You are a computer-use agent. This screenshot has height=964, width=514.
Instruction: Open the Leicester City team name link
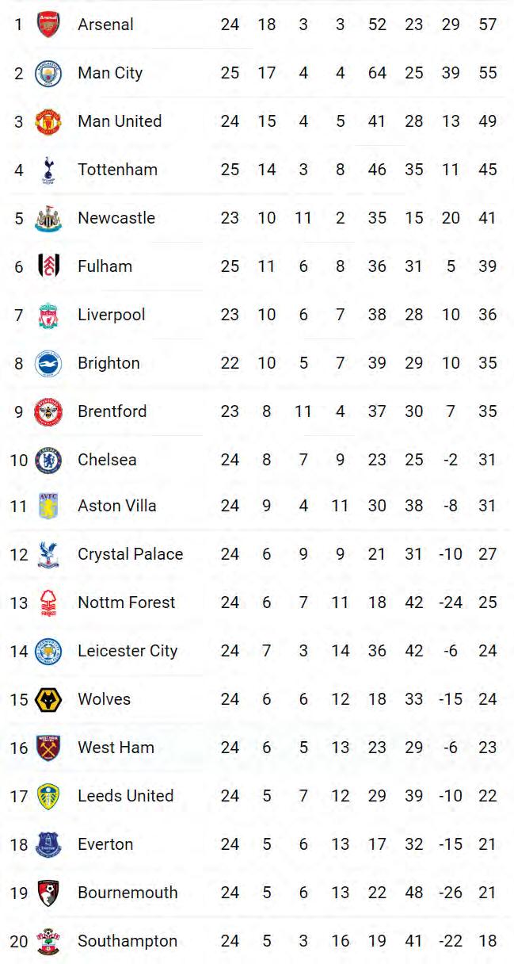(128, 651)
